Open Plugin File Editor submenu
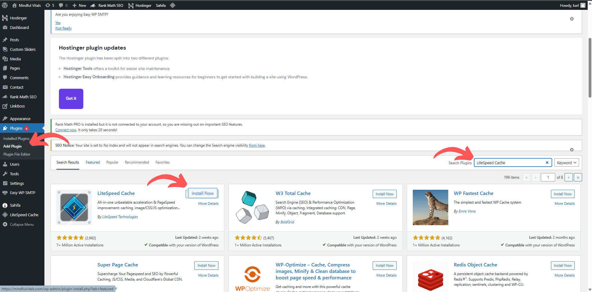592x292 pixels. 17,154
